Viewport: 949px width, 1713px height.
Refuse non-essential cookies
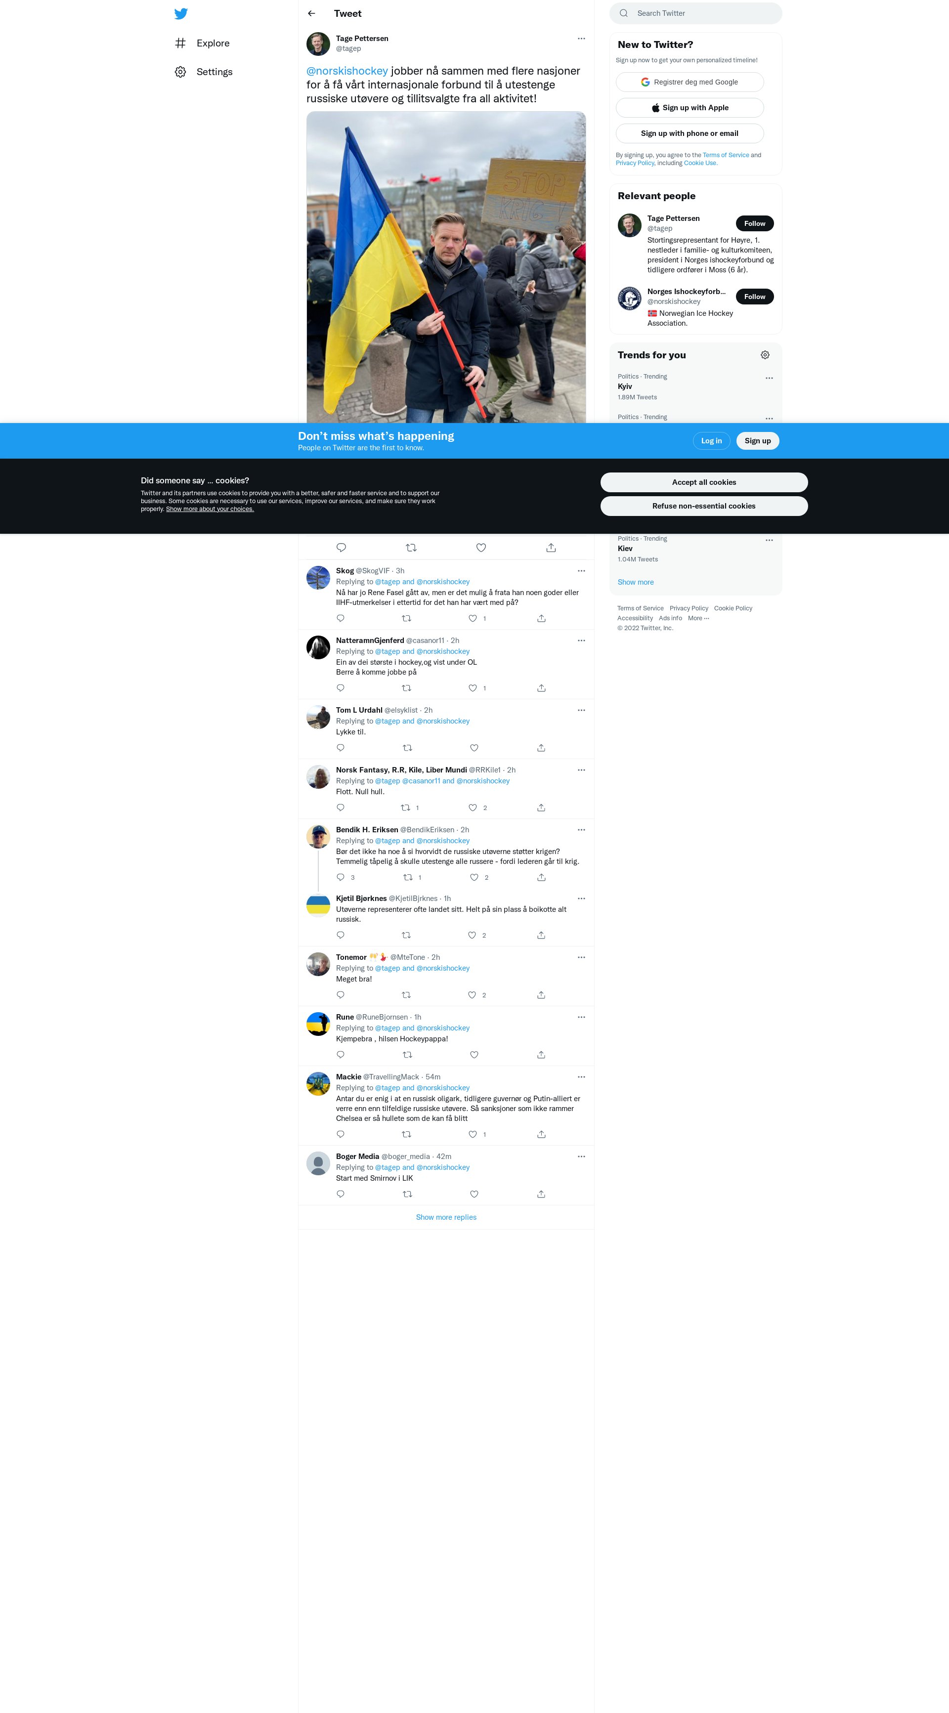[x=704, y=506]
